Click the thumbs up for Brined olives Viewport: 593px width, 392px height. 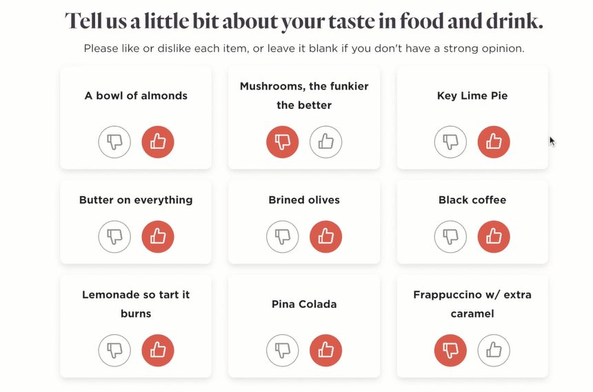click(x=325, y=236)
